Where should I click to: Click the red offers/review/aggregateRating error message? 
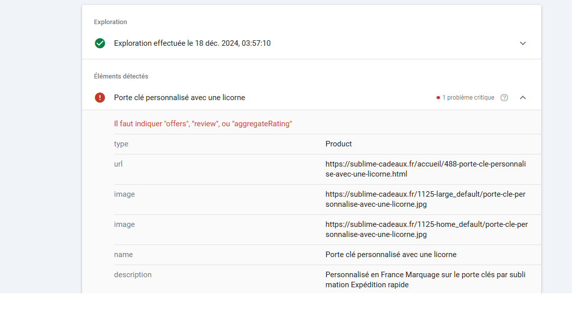point(203,124)
